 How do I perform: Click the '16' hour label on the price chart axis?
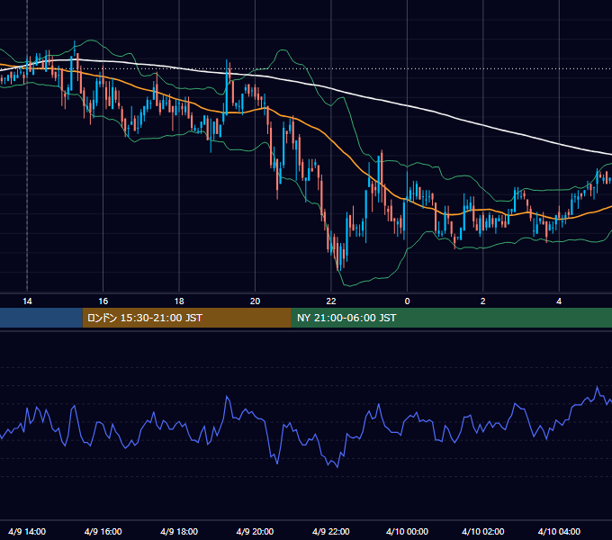click(x=103, y=301)
